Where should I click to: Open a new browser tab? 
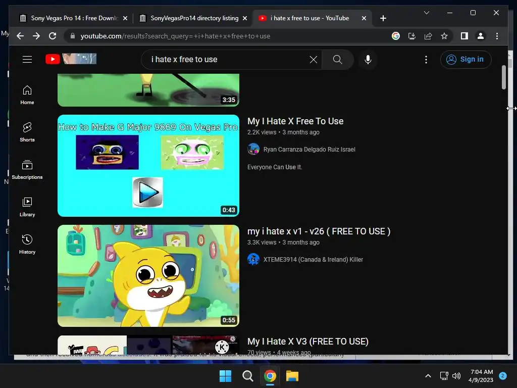(383, 18)
